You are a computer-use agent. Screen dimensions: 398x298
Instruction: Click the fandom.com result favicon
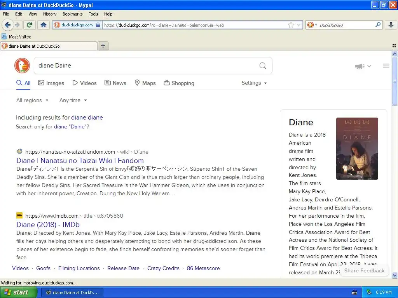19,152
